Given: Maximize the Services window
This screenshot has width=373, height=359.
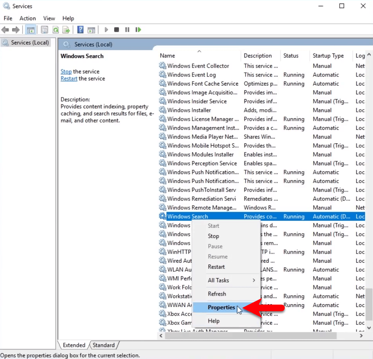Looking at the screenshot, I should [x=342, y=6].
